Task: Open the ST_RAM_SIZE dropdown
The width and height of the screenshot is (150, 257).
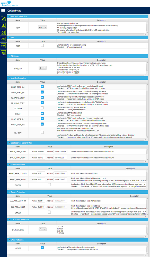Action: pyautogui.click(x=43, y=229)
